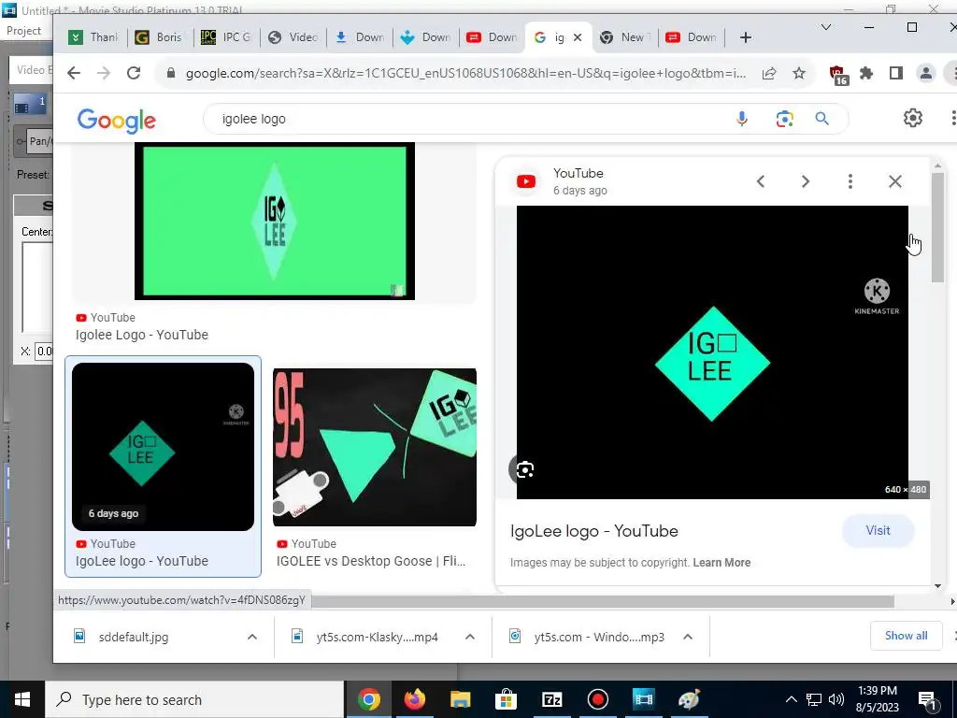Expand options for yt5s.com Windo mp3 download
Image resolution: width=957 pixels, height=718 pixels.
(x=688, y=637)
